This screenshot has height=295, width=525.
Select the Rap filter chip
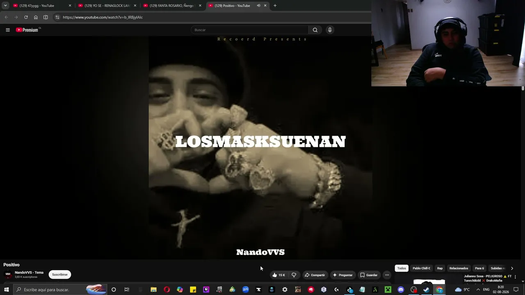(x=440, y=268)
